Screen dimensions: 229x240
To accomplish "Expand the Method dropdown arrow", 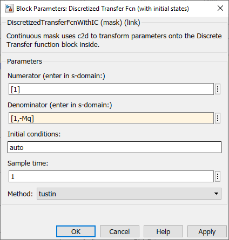I will click(x=216, y=194).
